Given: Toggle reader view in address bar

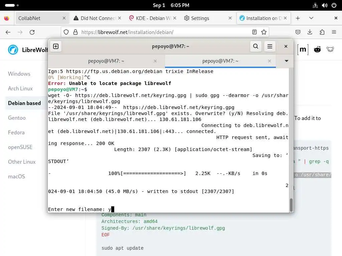Looking at the screenshot, I should tap(254, 32).
